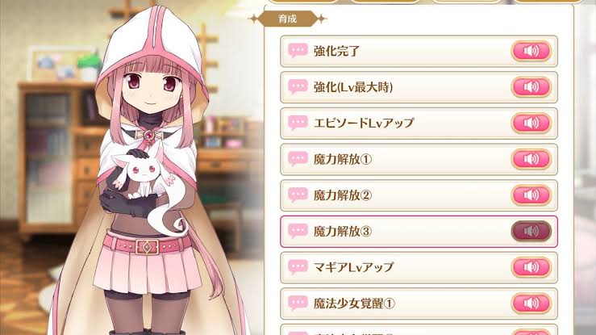Click the speech bubble icon beside 魔法少女覚醒①
This screenshot has height=335, width=596.
point(298,303)
